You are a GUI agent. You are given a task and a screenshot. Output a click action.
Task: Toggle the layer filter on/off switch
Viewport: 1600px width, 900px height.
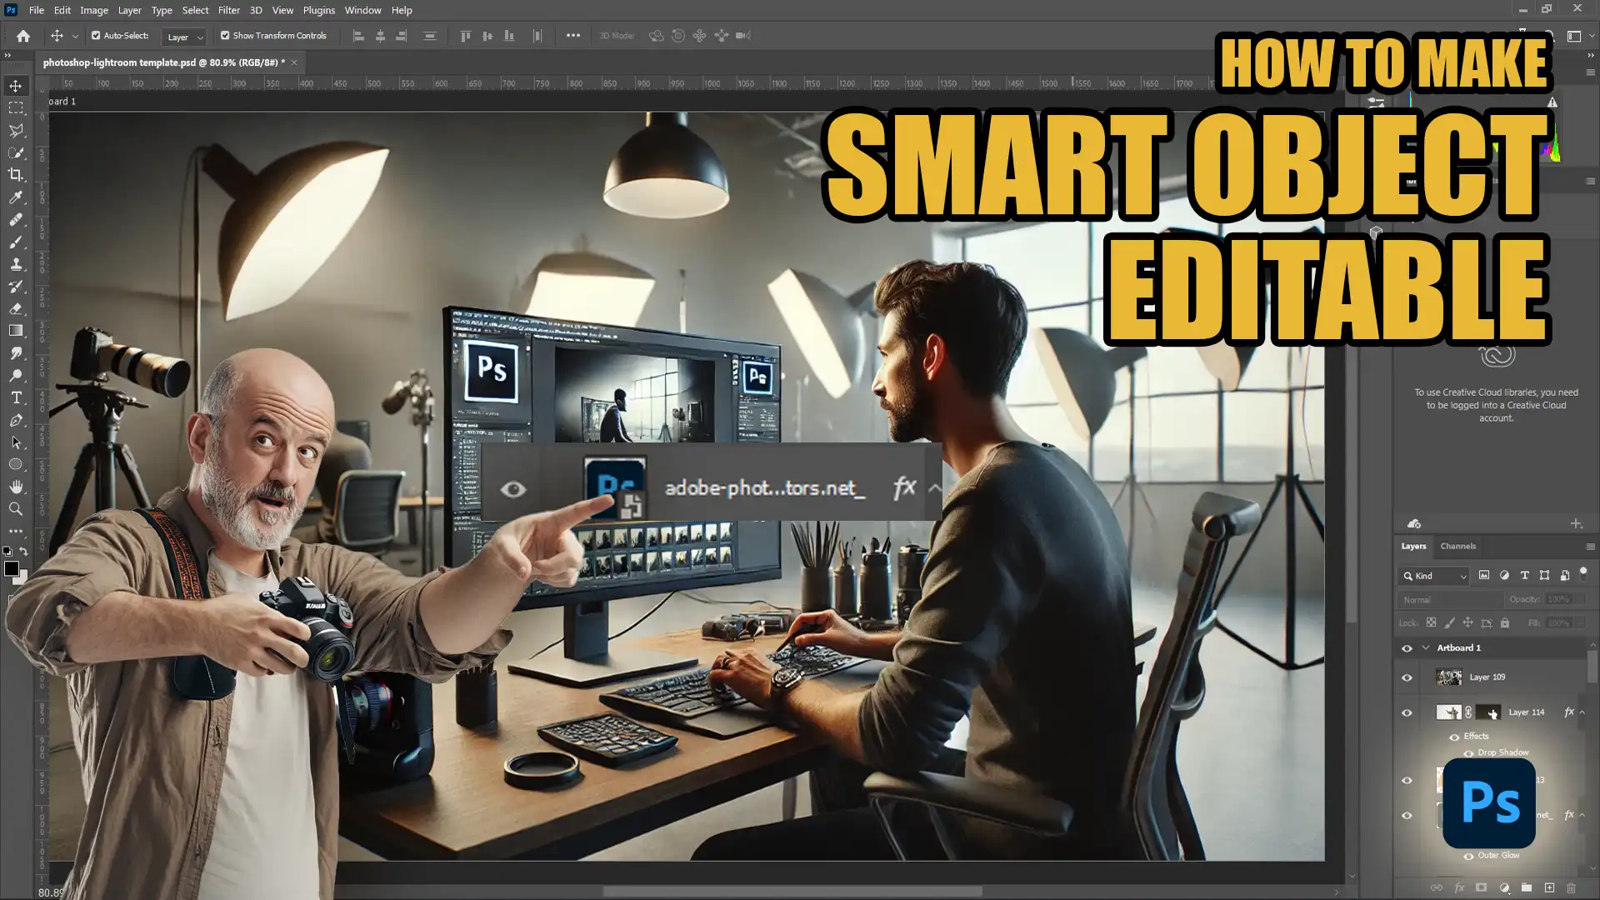click(1583, 573)
